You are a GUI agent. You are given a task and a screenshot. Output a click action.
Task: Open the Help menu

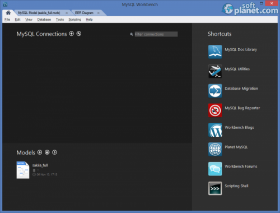89,20
